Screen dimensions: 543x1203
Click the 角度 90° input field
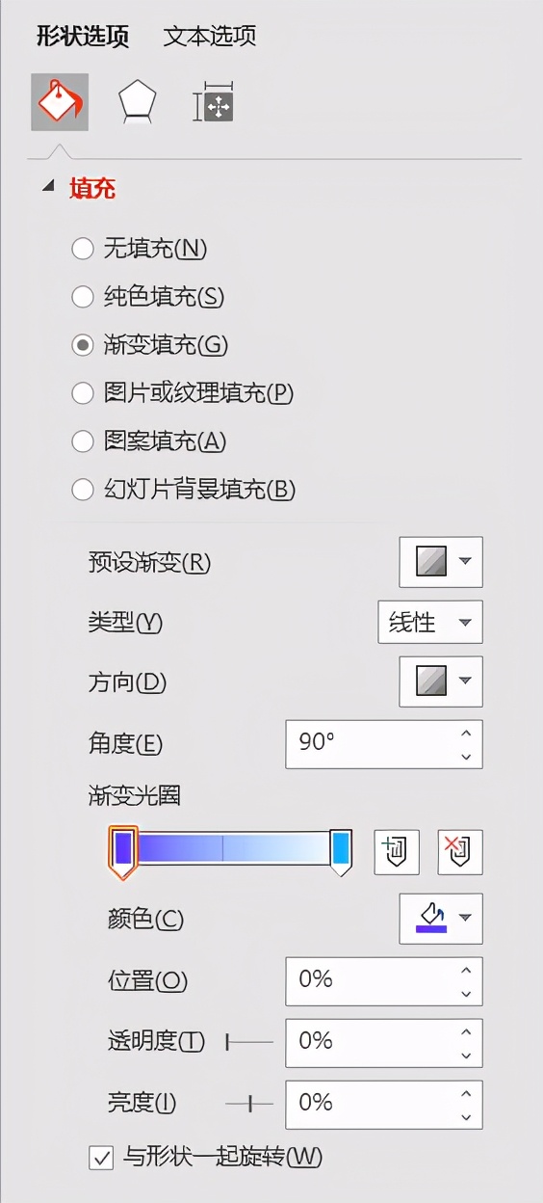click(384, 743)
